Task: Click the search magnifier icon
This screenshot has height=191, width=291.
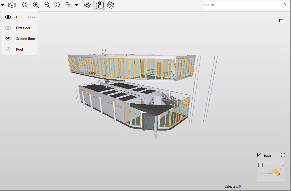Action: [x=284, y=5]
